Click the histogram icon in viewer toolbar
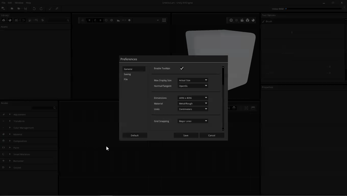 (118, 20)
